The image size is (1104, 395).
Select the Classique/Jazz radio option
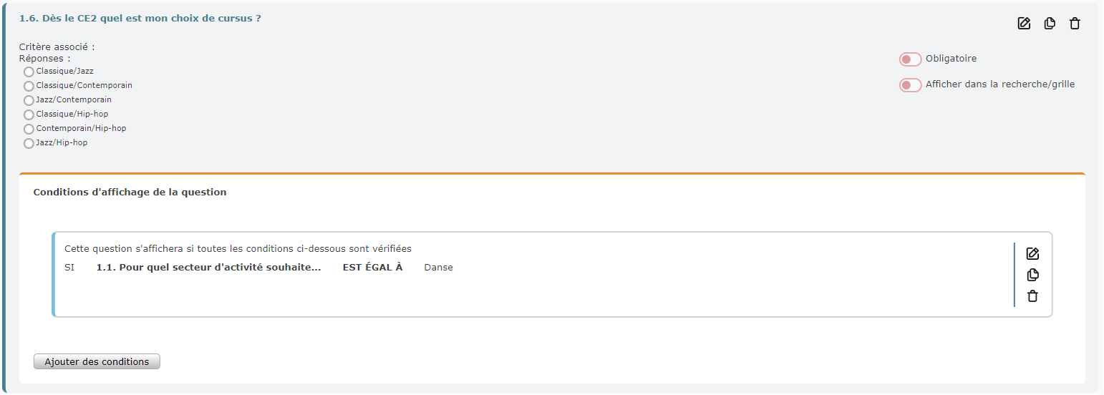29,72
